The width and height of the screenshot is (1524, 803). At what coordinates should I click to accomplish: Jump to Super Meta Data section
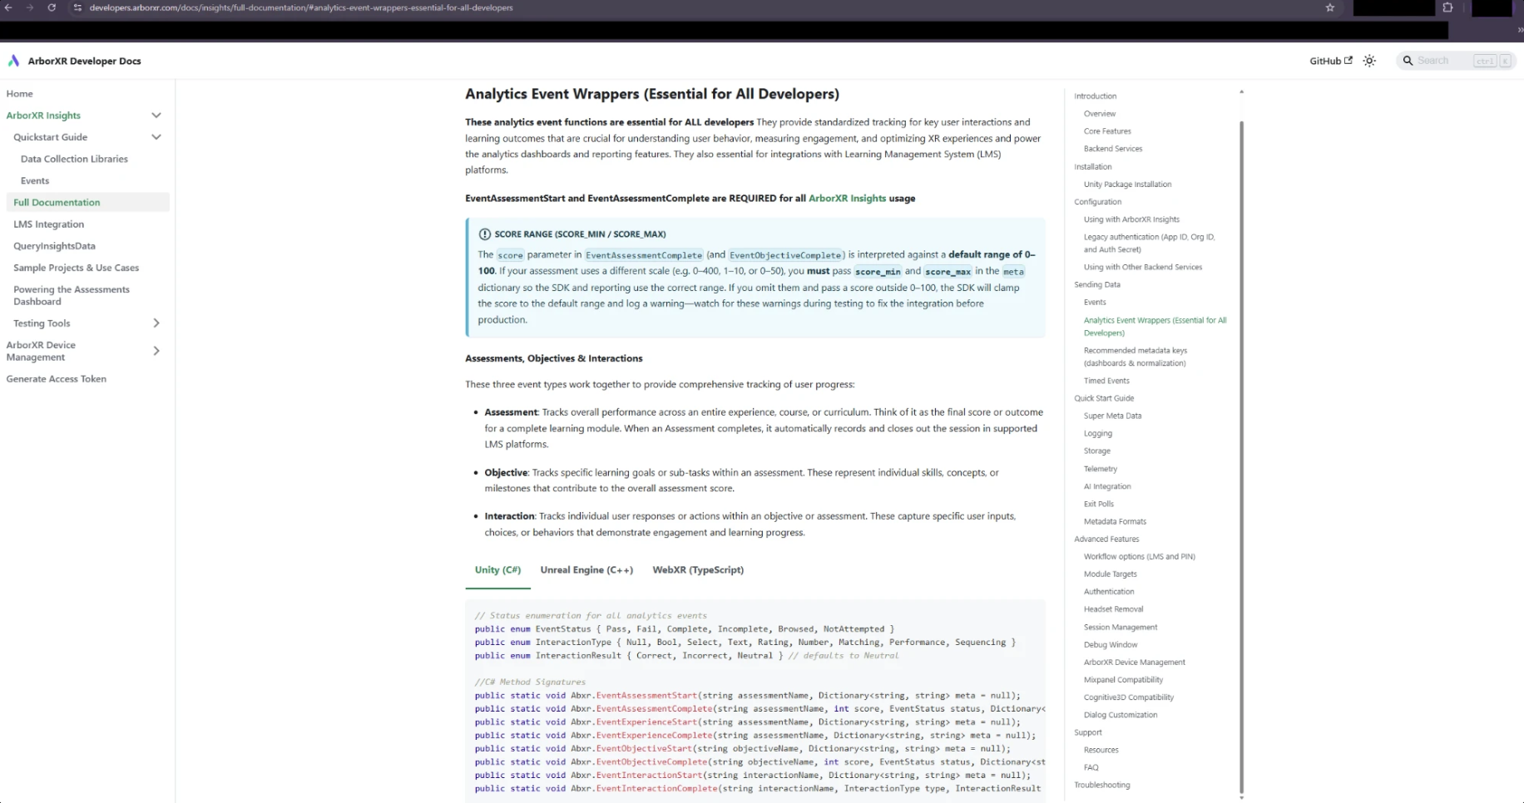[1112, 416]
